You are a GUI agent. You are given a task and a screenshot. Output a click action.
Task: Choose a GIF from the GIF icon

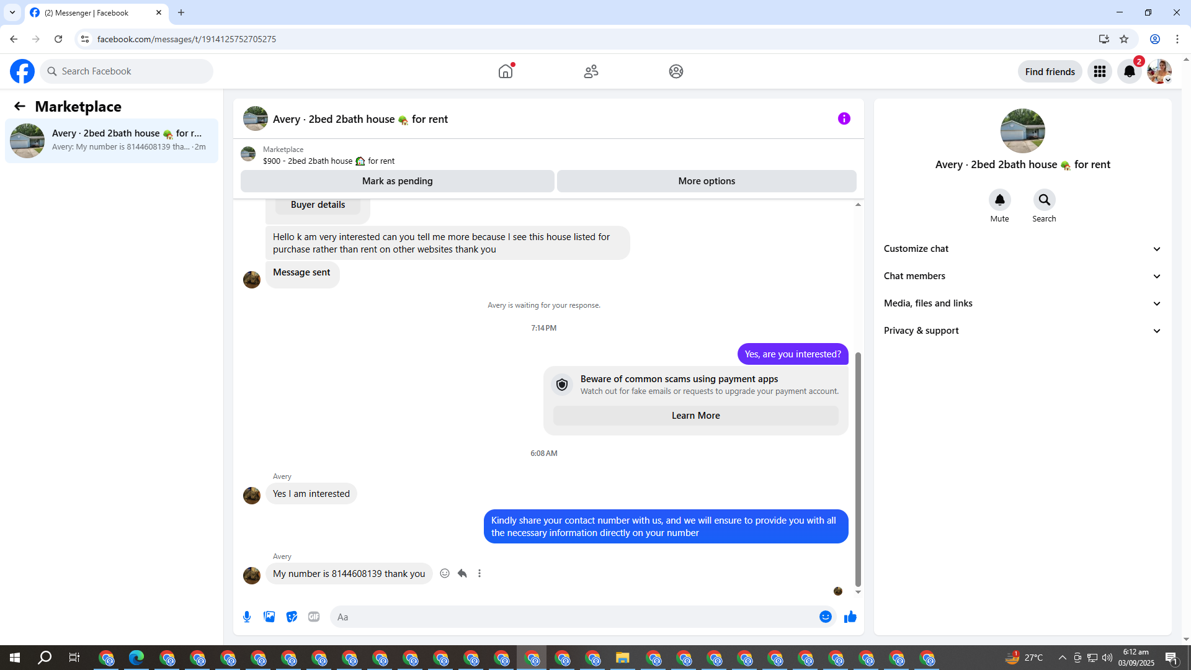[314, 617]
